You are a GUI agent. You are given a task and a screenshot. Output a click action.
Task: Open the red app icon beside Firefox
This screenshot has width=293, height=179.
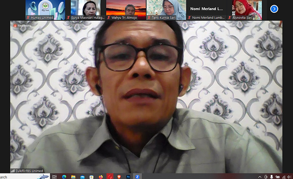[x=110, y=177]
